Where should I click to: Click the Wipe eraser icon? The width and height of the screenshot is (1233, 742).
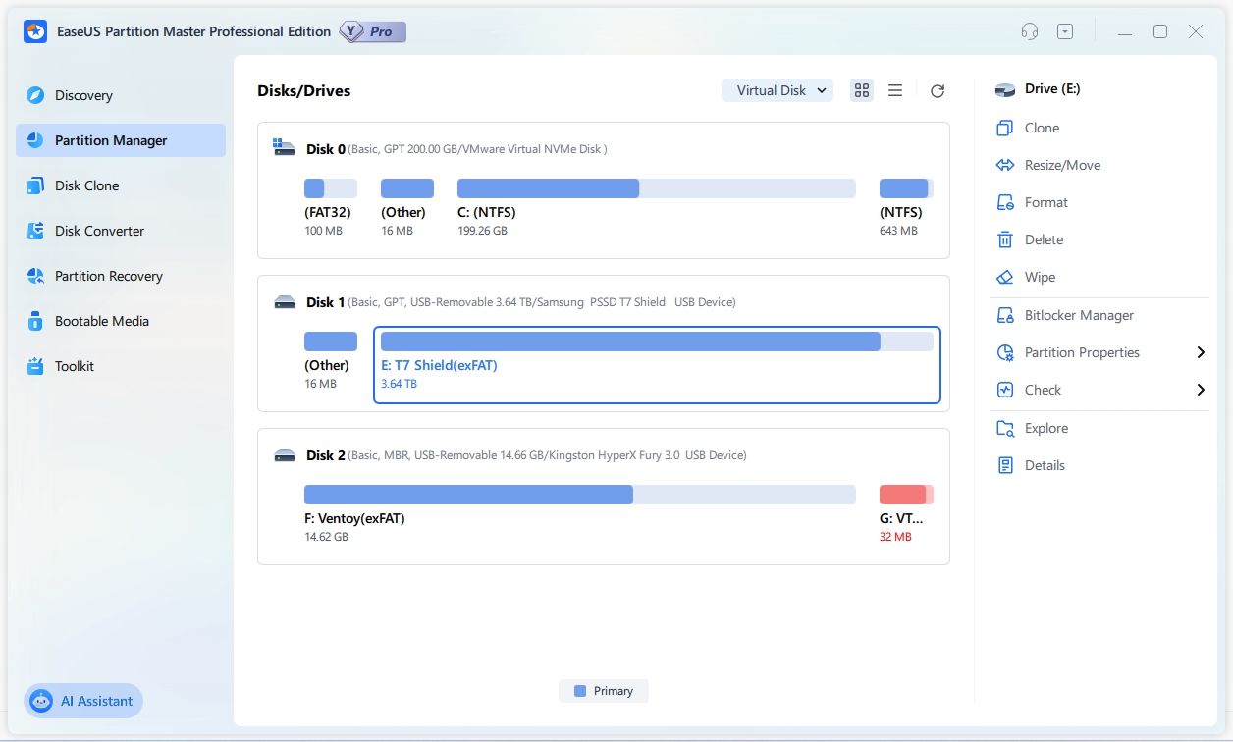click(1004, 277)
